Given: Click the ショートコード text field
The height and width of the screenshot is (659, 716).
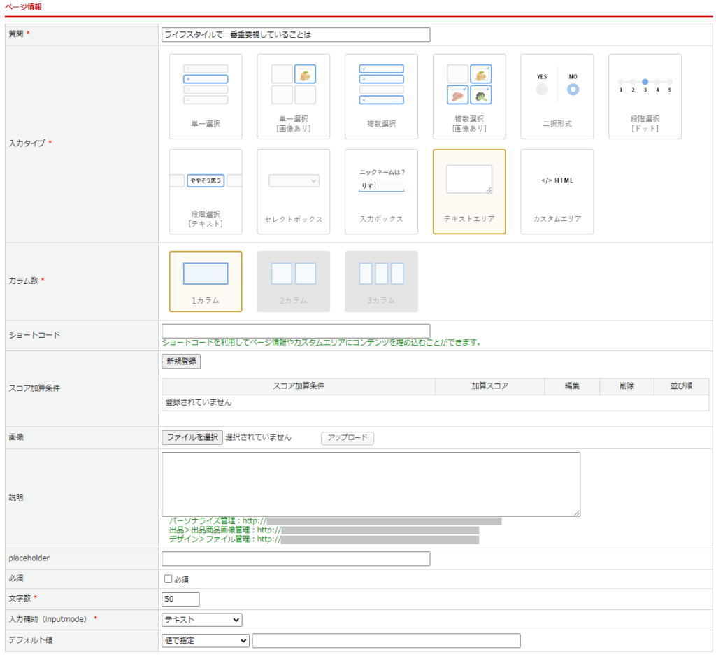Looking at the screenshot, I should coord(295,331).
